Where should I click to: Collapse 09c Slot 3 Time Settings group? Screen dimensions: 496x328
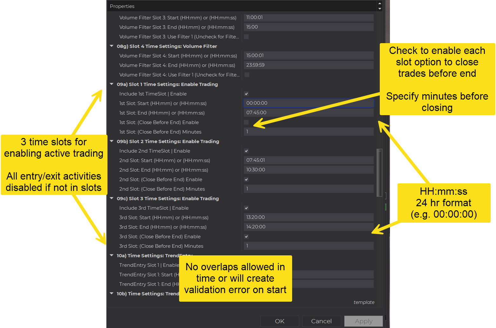(x=111, y=198)
